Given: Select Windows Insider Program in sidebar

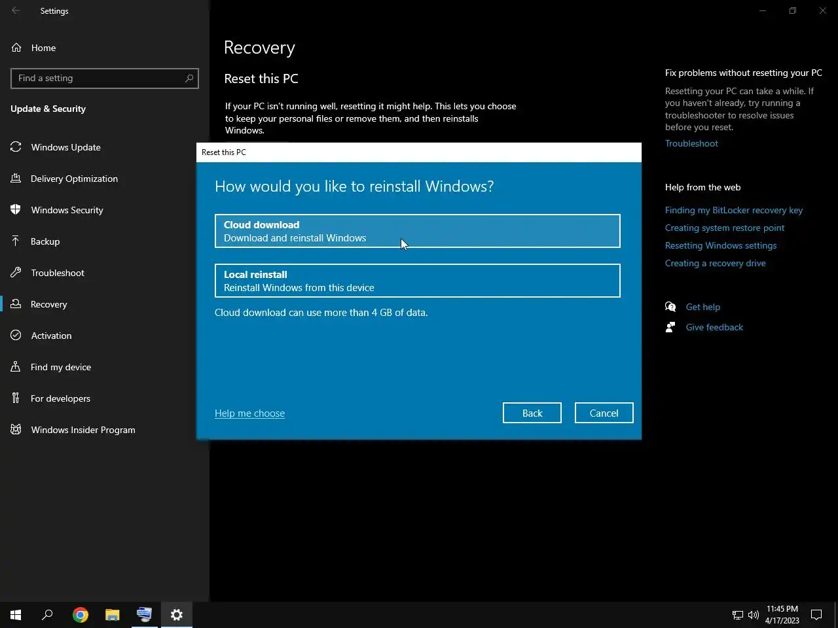Looking at the screenshot, I should point(105,430).
